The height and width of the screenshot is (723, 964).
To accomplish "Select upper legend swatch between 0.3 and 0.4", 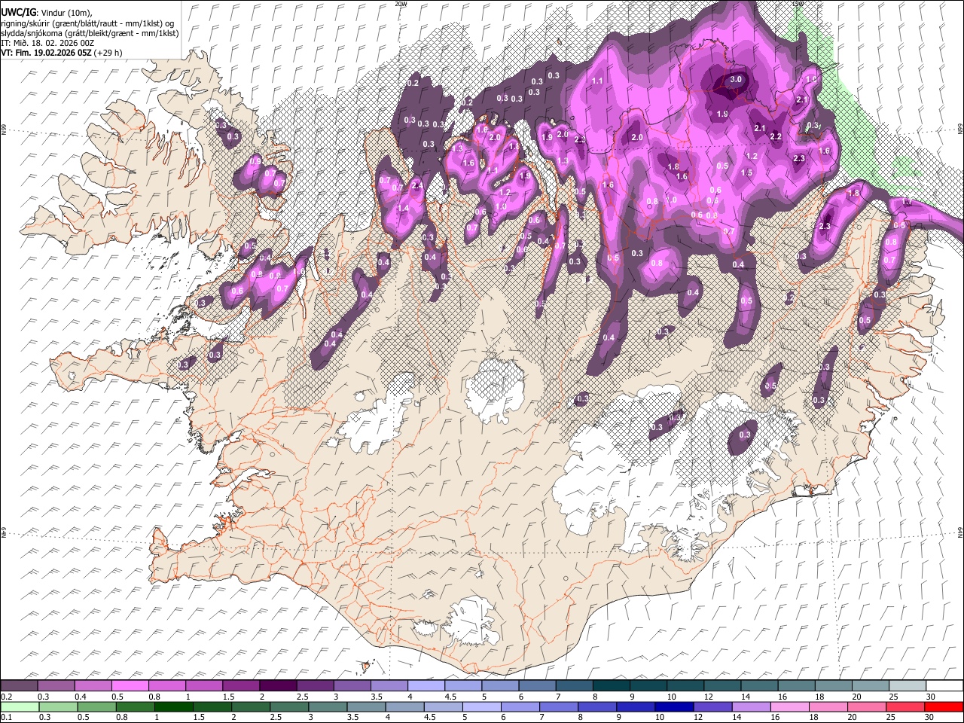I will click(x=56, y=685).
